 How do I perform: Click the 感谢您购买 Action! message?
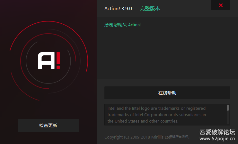122,25
